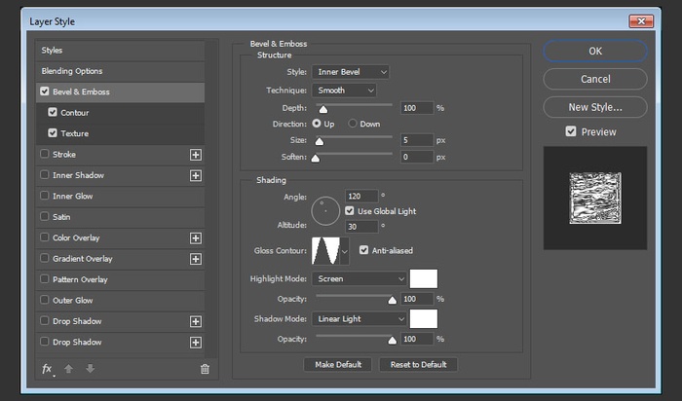Click the Reset to Default button
This screenshot has height=401, width=682.
[418, 364]
